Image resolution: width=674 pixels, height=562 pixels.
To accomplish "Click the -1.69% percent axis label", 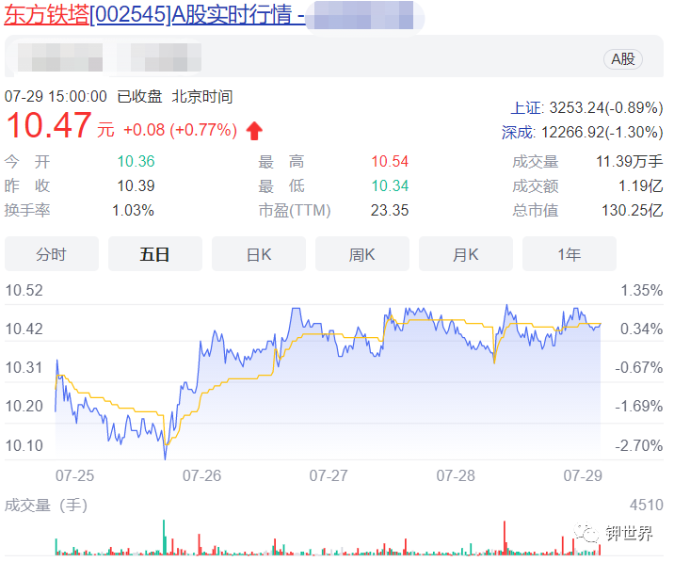I will click(x=639, y=406).
